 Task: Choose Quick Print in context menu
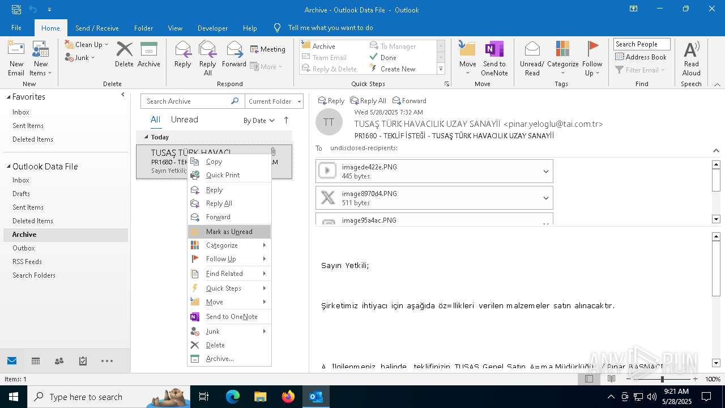point(229,175)
